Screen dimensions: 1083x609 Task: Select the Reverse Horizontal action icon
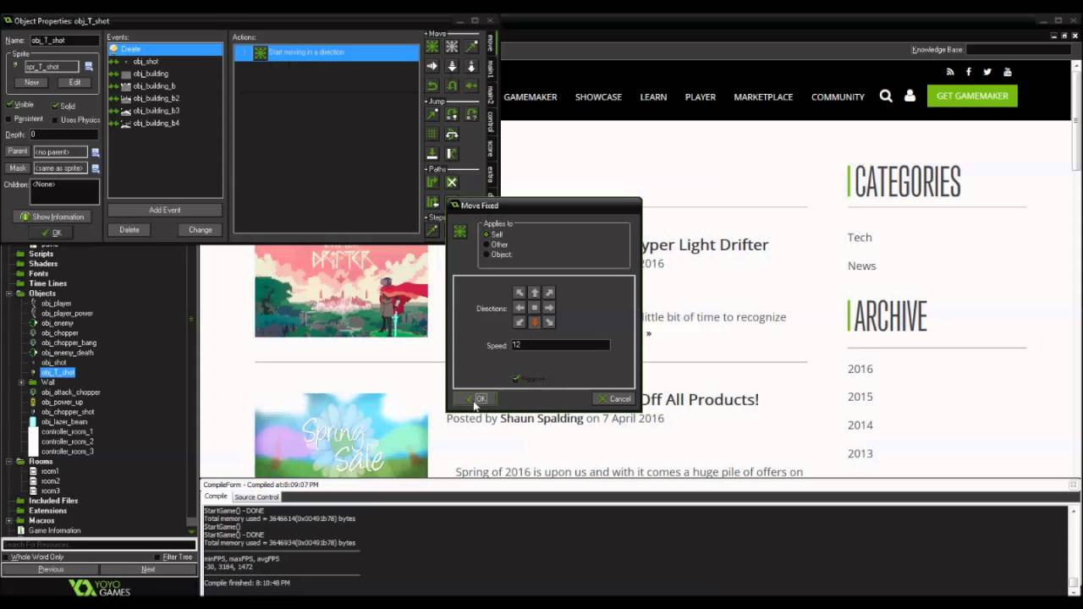coord(432,85)
